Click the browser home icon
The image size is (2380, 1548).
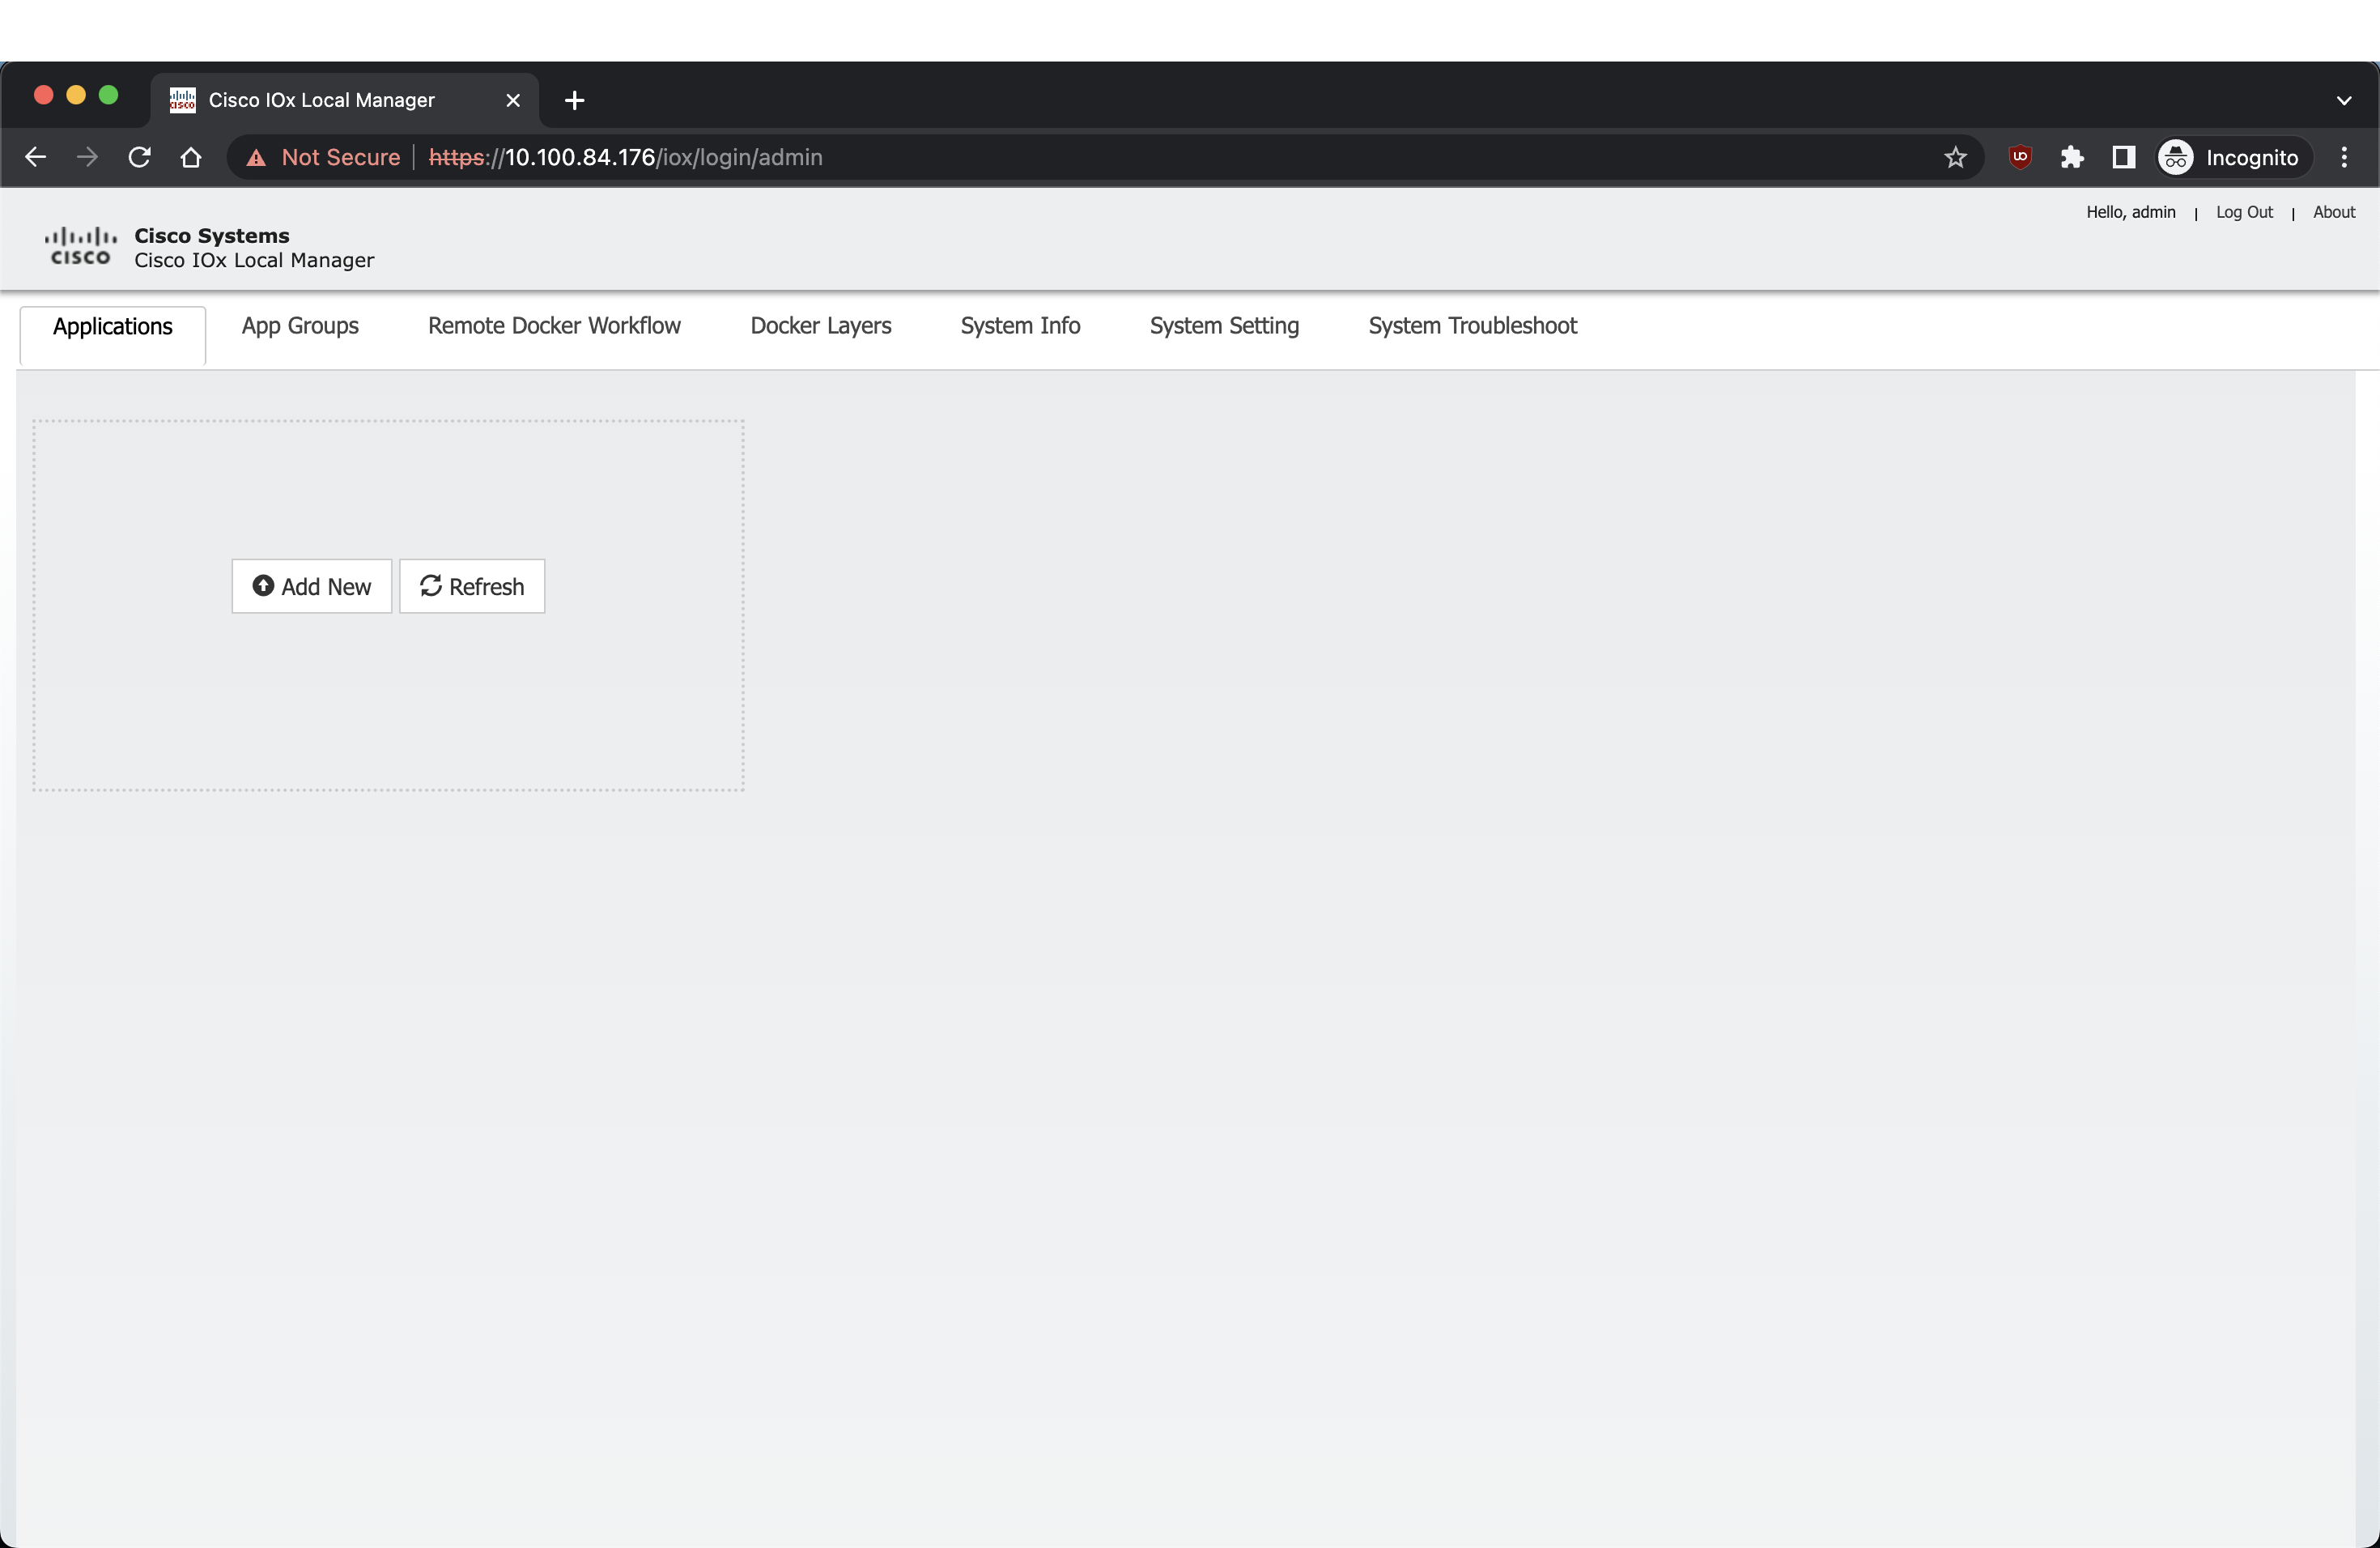[x=191, y=157]
